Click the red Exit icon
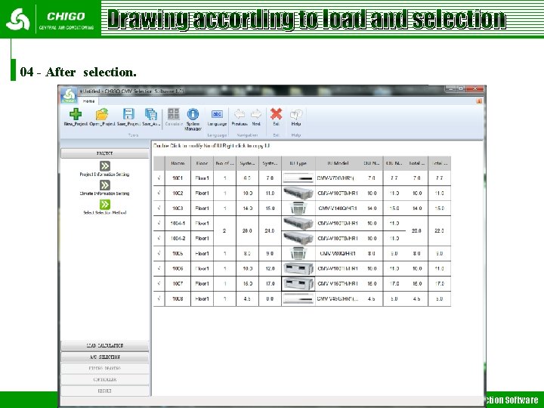The width and height of the screenshot is (544, 408). click(277, 114)
